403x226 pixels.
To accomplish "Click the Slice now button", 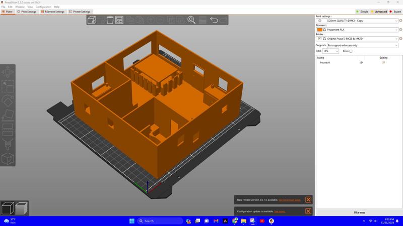I will [359, 212].
